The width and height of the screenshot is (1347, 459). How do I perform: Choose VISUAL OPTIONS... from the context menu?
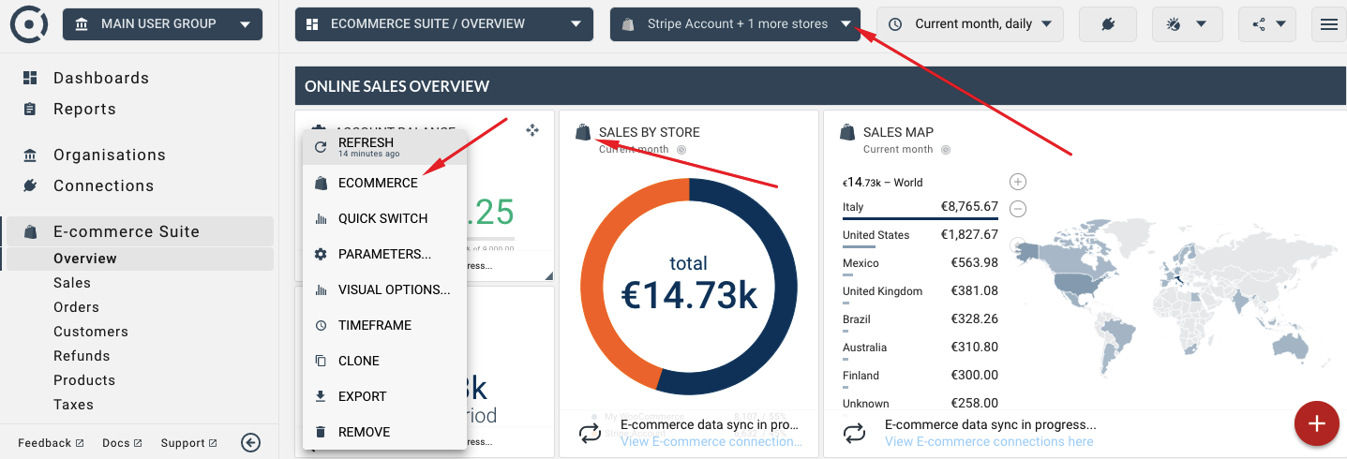[x=384, y=289]
